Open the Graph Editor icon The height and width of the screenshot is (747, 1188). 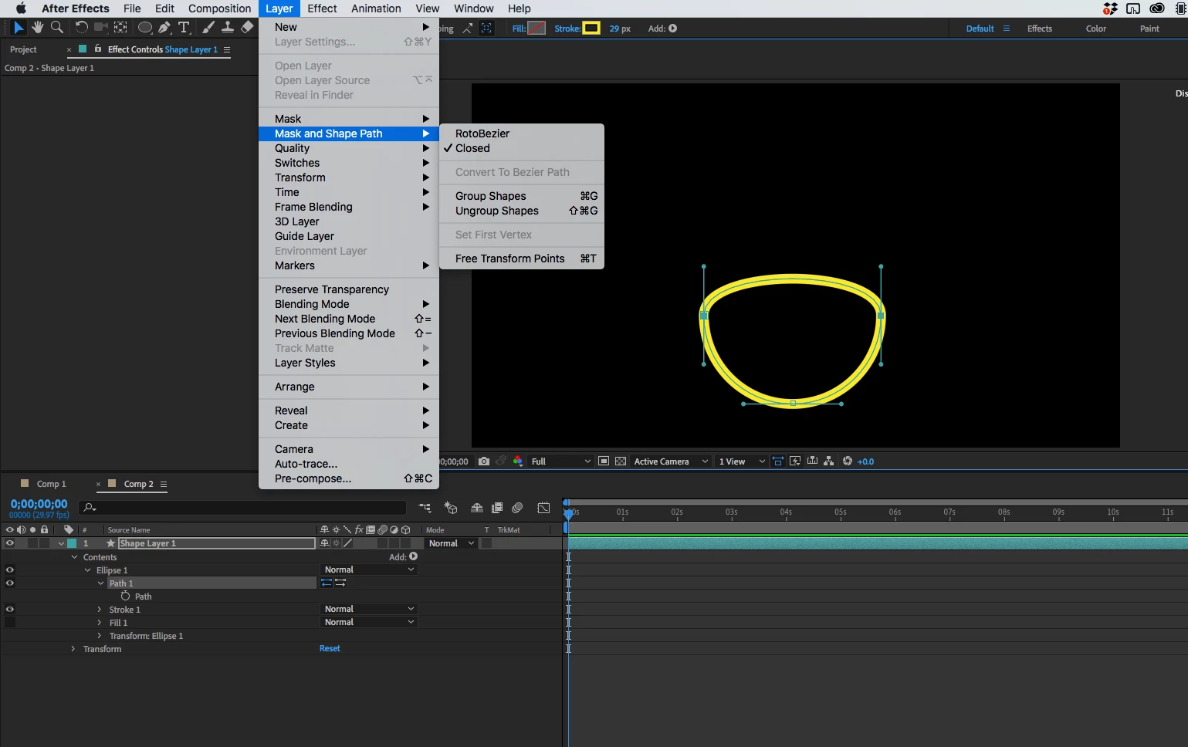[543, 508]
